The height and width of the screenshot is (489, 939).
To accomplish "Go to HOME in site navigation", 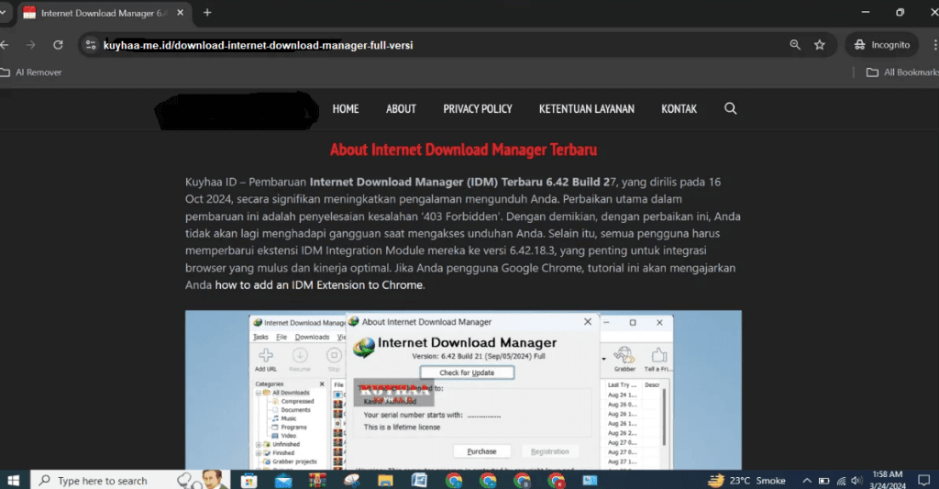I will coord(346,109).
